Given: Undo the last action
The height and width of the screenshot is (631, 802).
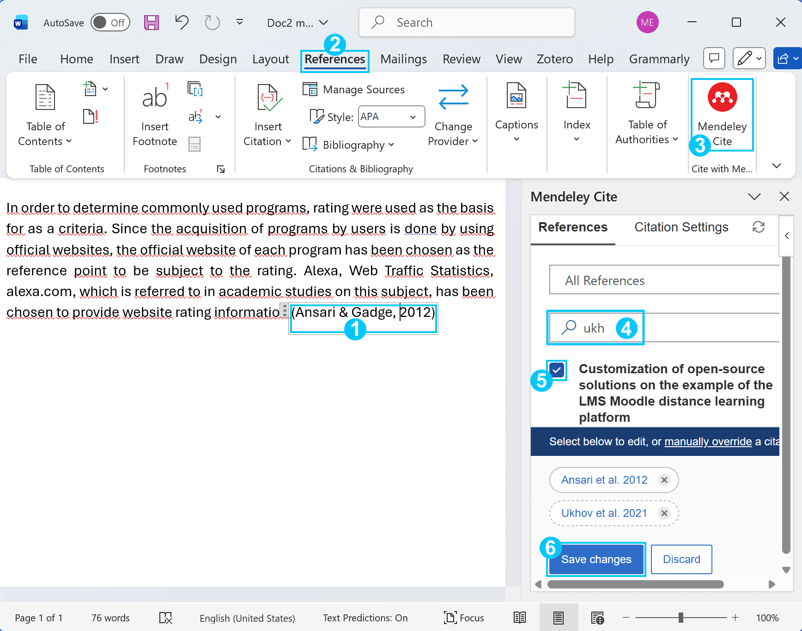Looking at the screenshot, I should point(182,22).
